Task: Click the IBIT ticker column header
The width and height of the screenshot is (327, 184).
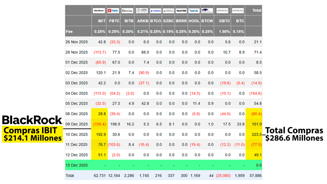Action: click(x=102, y=21)
